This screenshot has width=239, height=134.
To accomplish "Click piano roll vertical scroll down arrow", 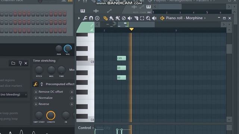I will click(229, 120).
